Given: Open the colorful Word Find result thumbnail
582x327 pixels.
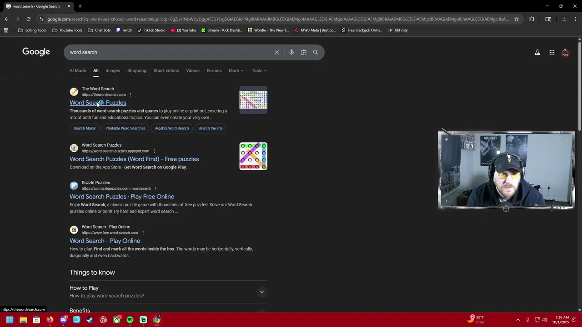Looking at the screenshot, I should (x=253, y=156).
